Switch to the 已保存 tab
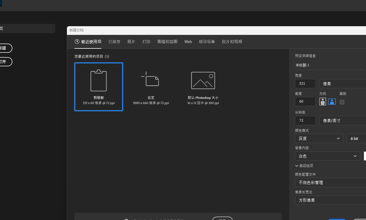Image resolution: width=366 pixels, height=220 pixels. pyautogui.click(x=114, y=42)
